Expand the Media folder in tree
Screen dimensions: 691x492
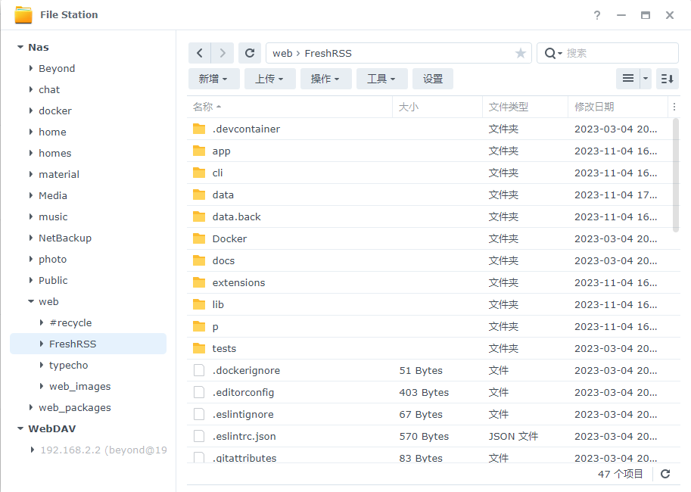(31, 195)
